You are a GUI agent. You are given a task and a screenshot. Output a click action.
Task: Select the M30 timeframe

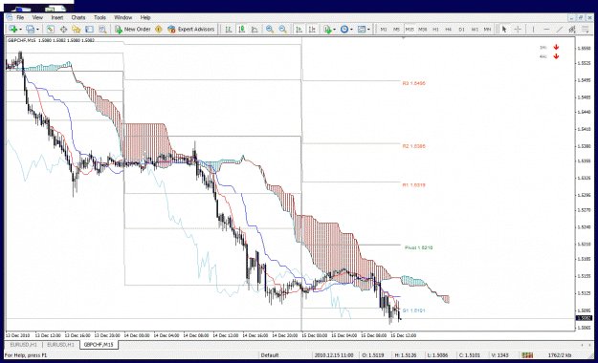pos(423,29)
